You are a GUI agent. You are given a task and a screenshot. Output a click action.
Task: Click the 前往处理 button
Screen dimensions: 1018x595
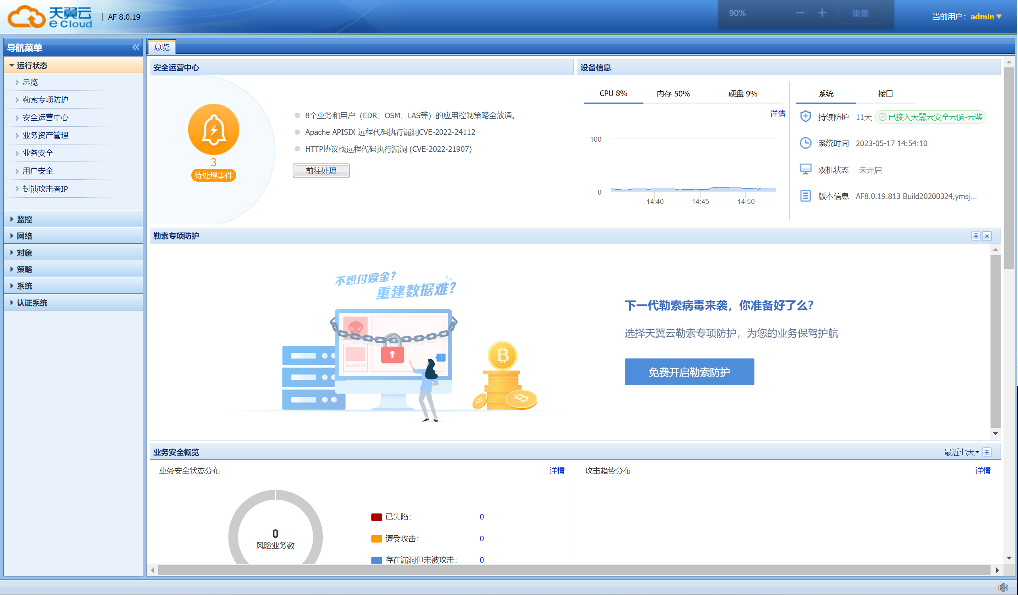click(x=321, y=170)
